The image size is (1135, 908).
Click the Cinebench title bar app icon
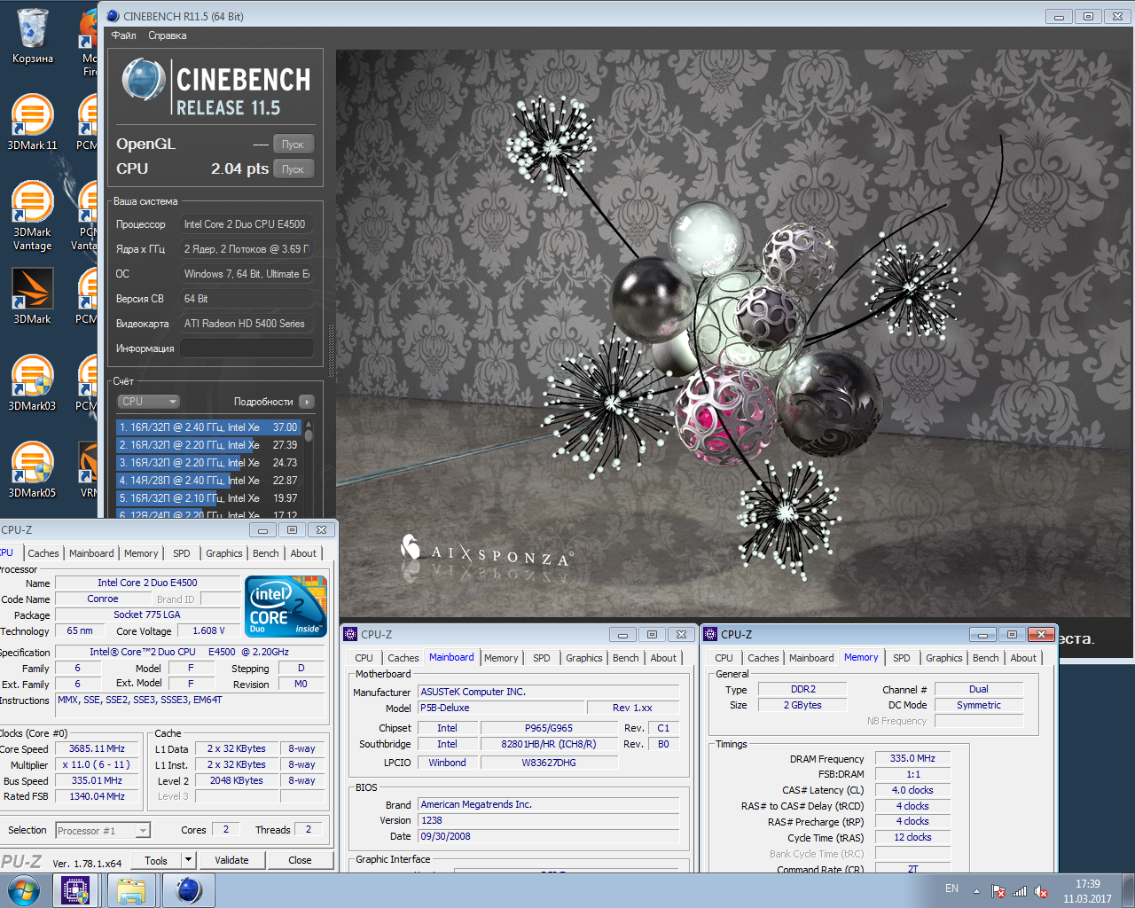pos(113,16)
